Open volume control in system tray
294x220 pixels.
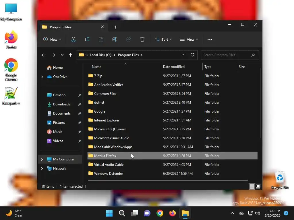click(x=258, y=213)
